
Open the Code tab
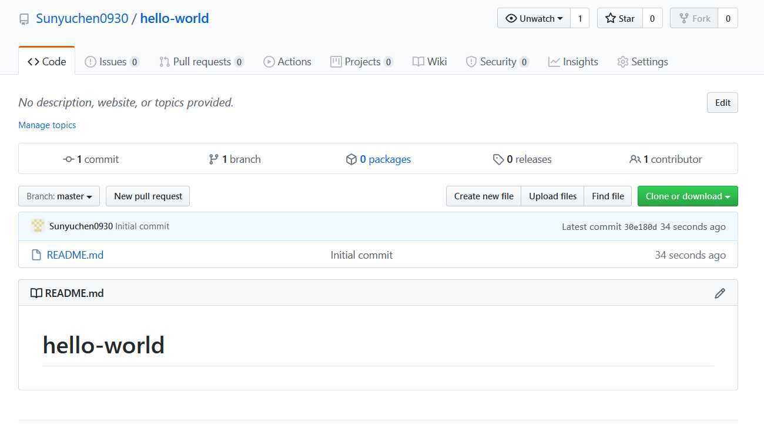pyautogui.click(x=47, y=61)
